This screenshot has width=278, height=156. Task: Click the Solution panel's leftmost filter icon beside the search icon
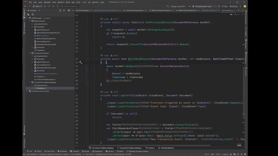point(28,14)
